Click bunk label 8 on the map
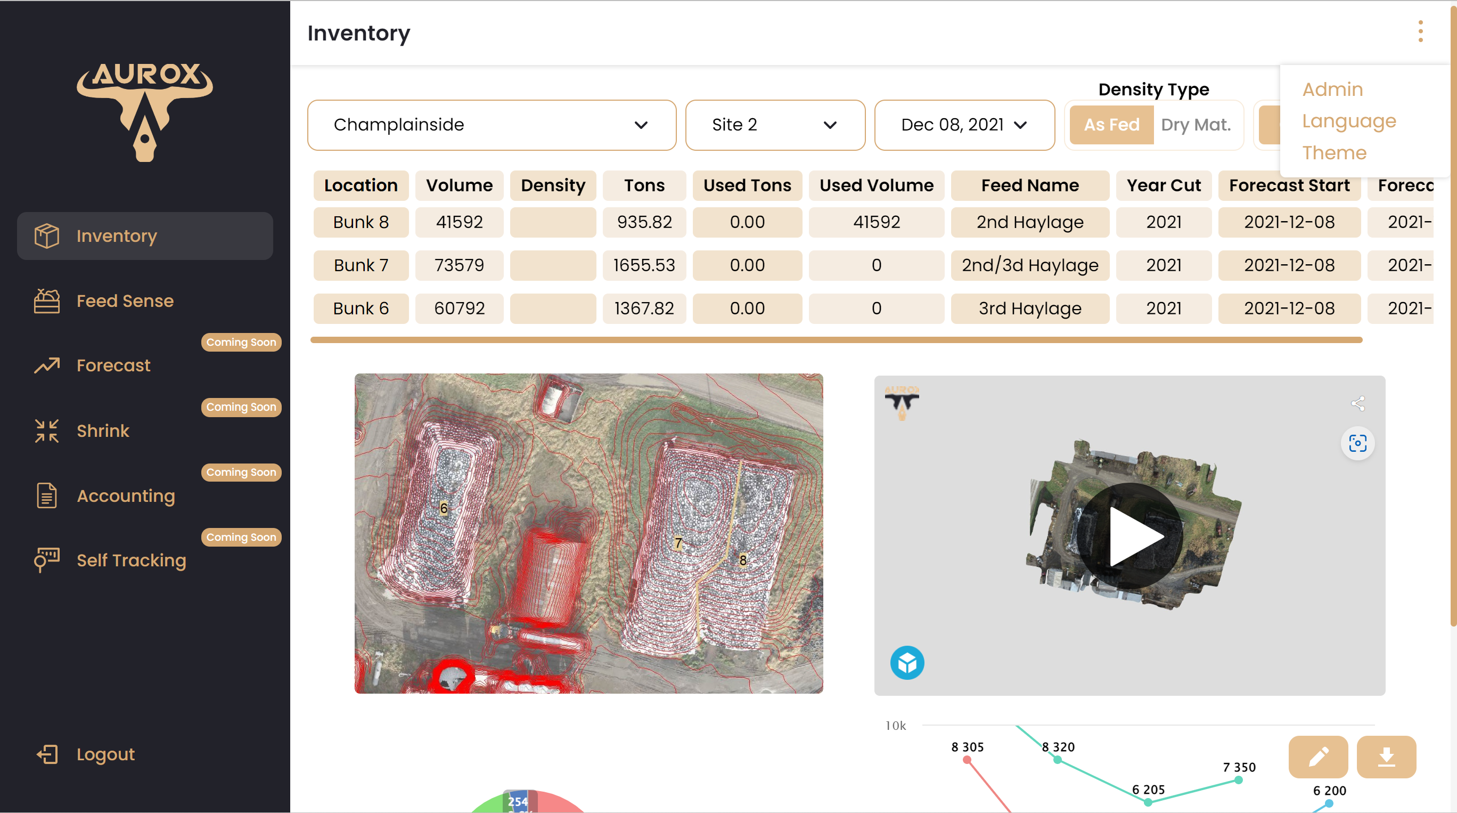The height and width of the screenshot is (813, 1457). tap(743, 560)
